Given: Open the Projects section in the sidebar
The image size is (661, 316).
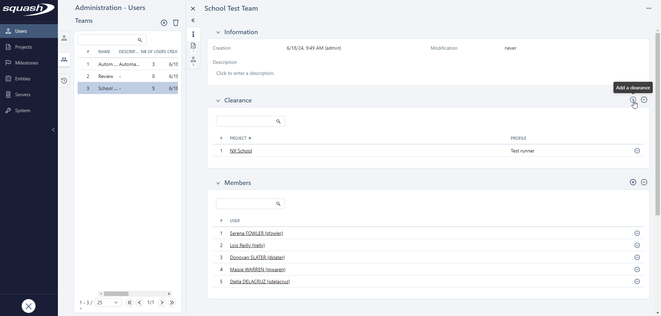Looking at the screenshot, I should pos(23,47).
